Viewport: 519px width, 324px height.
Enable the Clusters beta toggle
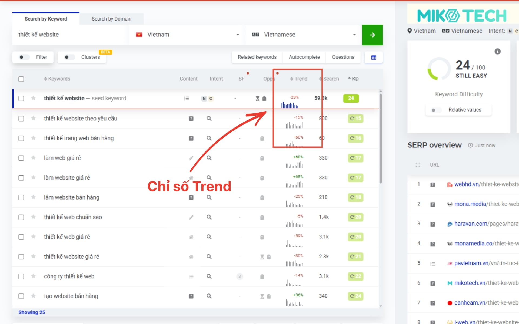[x=69, y=57]
